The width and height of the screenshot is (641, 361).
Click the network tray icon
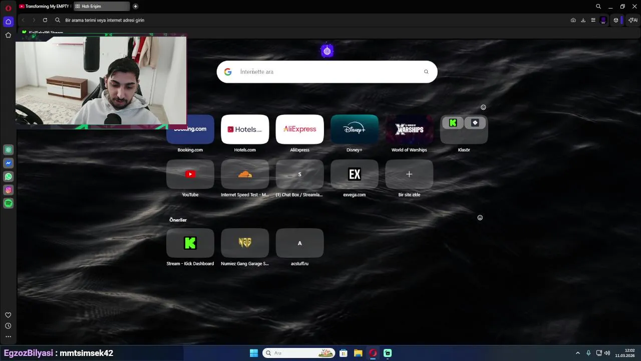click(599, 353)
